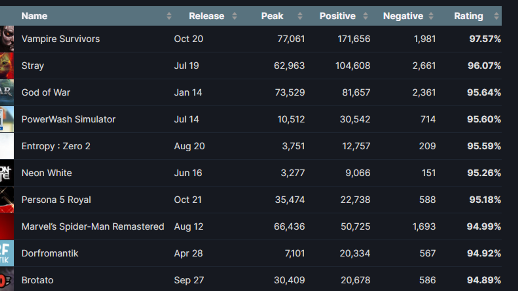Image resolution: width=518 pixels, height=291 pixels.
Task: Click the God of War thumbnail
Action: [7, 92]
